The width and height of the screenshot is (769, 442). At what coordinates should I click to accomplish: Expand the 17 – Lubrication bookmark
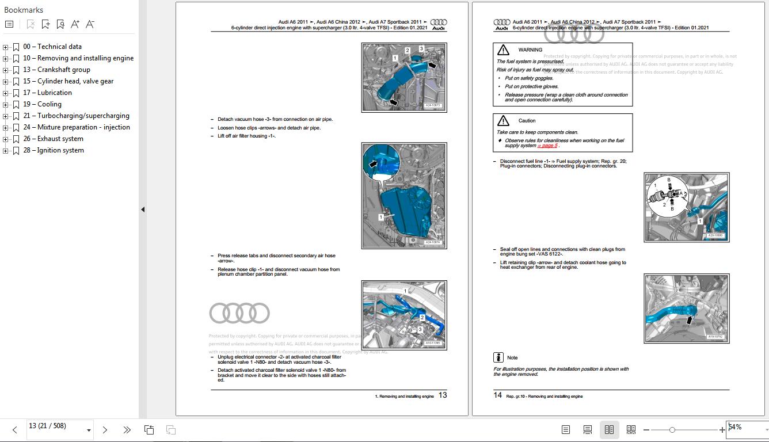[x=5, y=93]
